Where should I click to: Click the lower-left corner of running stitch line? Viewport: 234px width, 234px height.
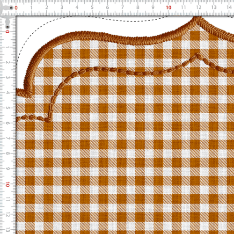48,119
